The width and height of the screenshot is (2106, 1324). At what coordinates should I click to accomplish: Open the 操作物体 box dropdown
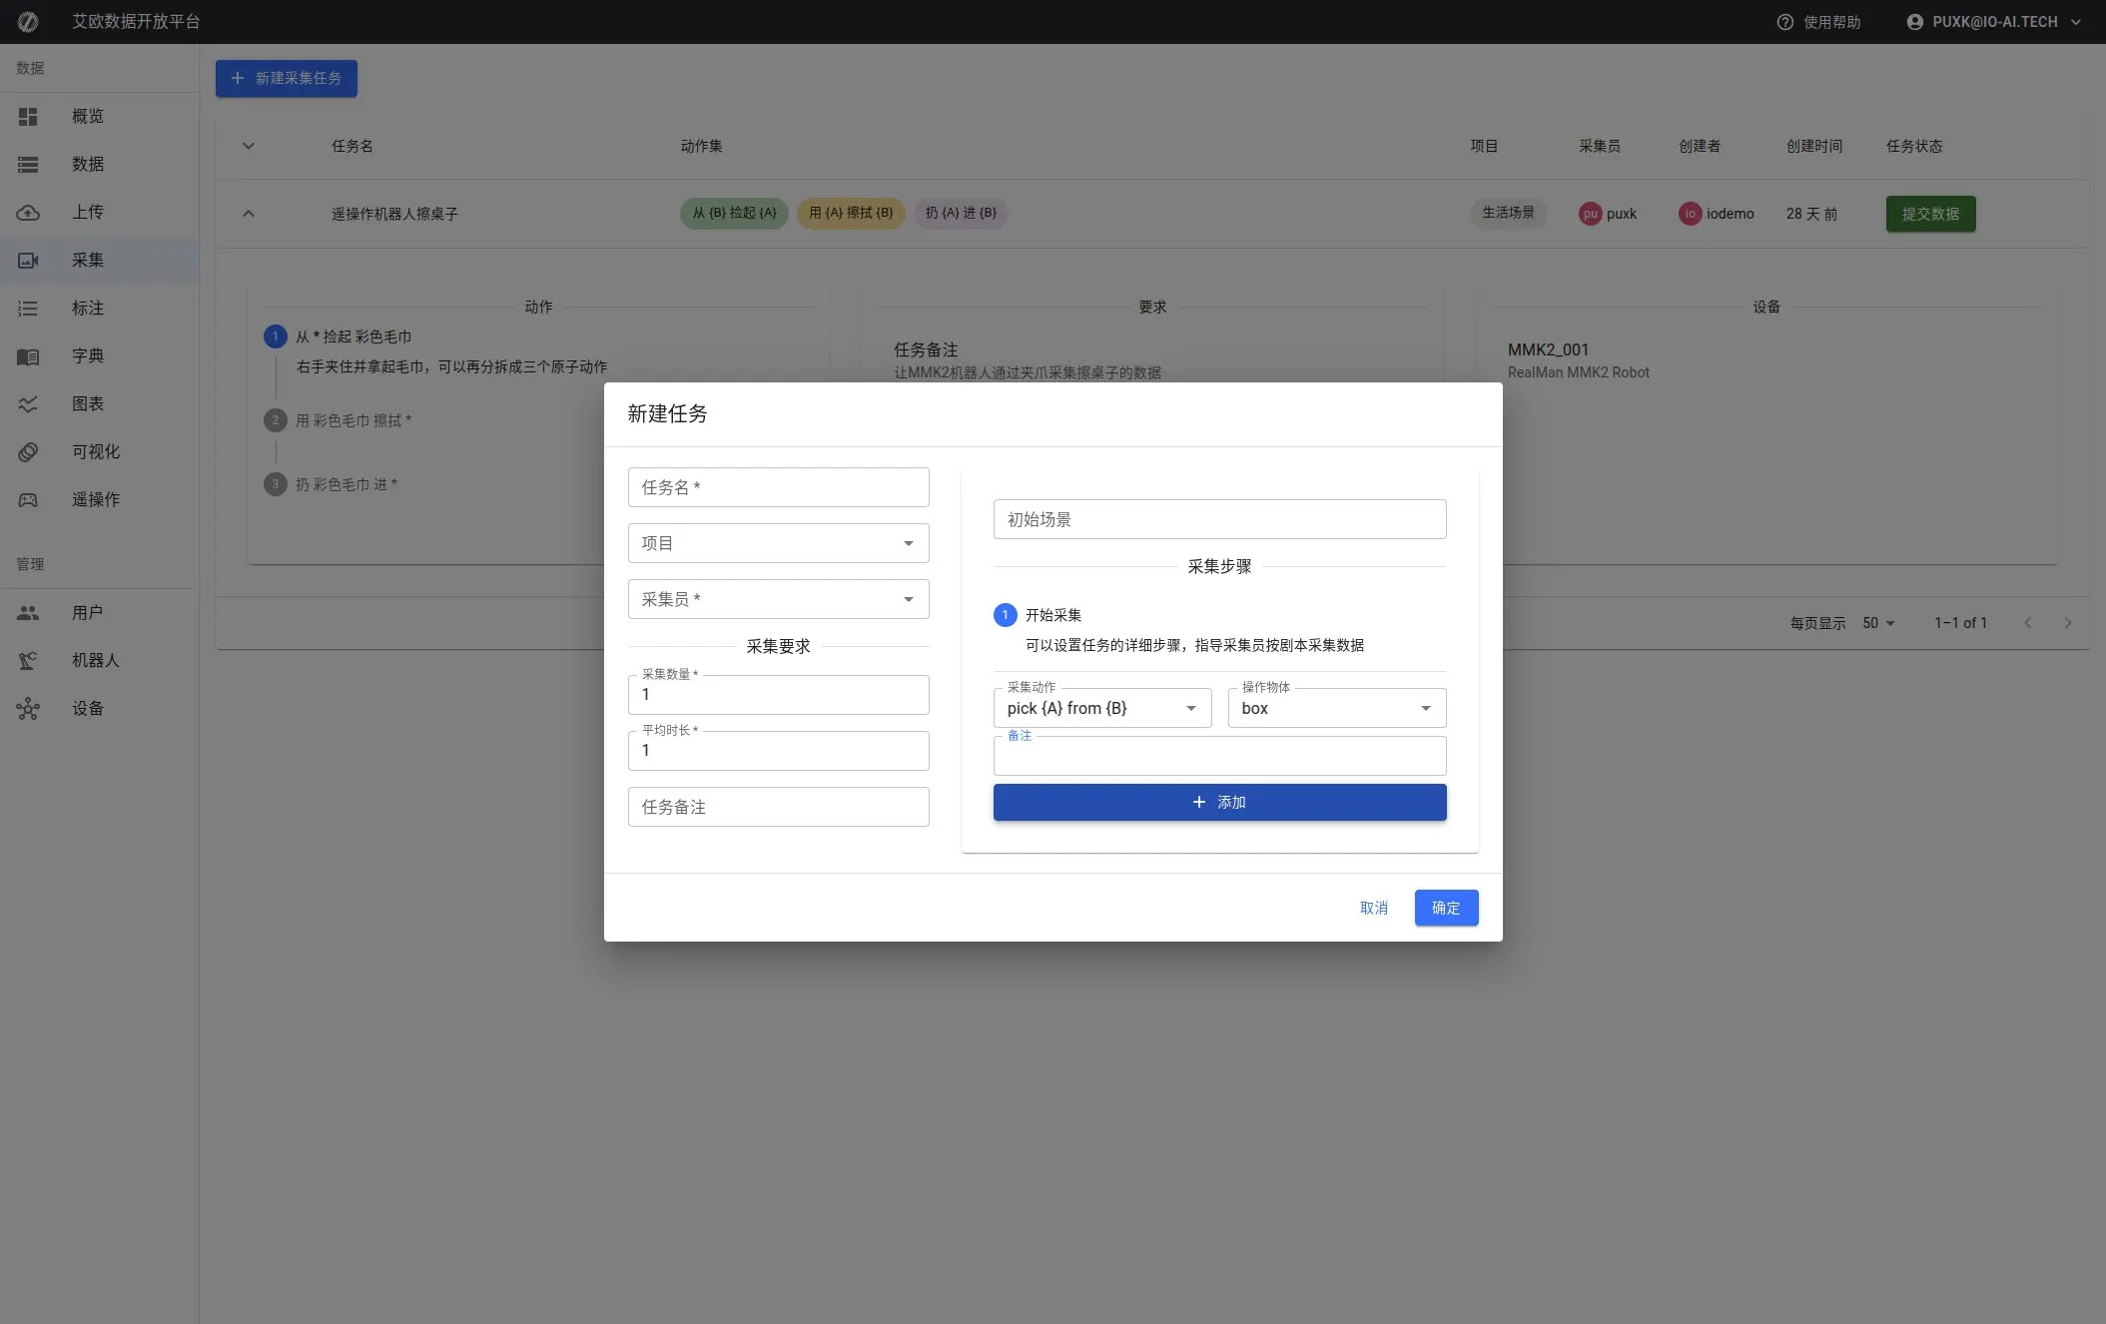[x=1336, y=708]
